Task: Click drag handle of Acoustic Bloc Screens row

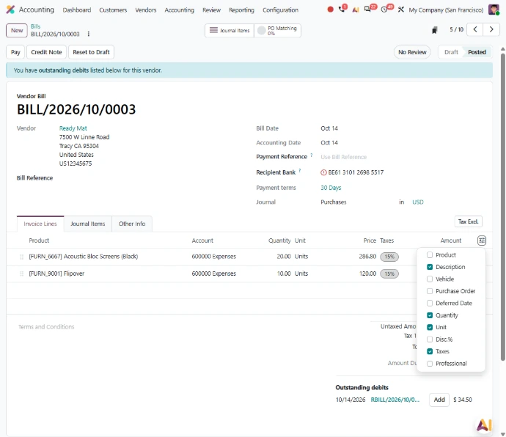Action: pos(21,257)
